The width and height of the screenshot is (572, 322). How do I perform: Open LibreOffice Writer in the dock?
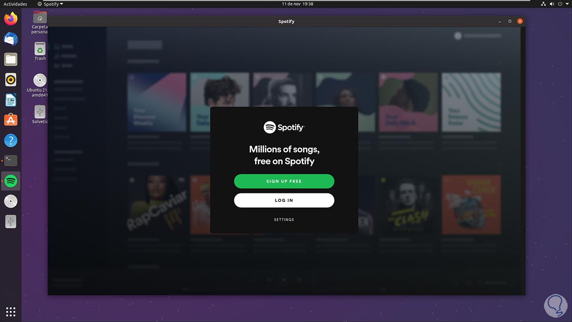[x=10, y=100]
